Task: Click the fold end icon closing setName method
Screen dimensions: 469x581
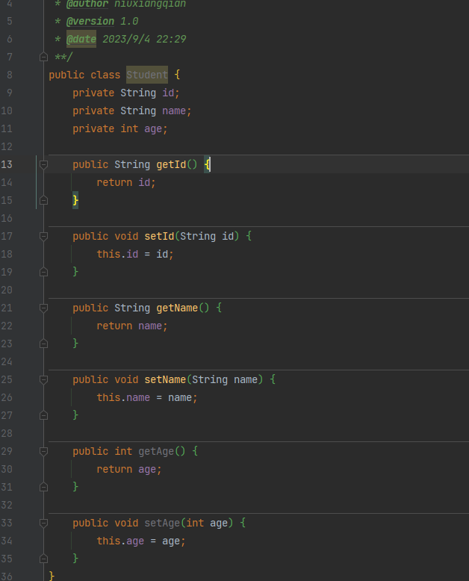Action: [43, 415]
